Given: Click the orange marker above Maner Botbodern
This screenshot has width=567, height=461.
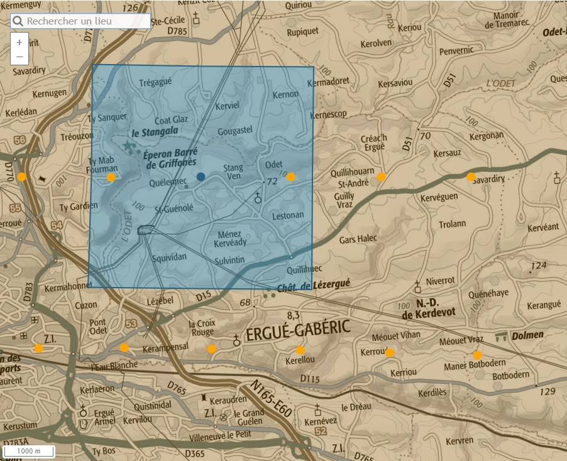Looking at the screenshot, I should click(x=477, y=355).
